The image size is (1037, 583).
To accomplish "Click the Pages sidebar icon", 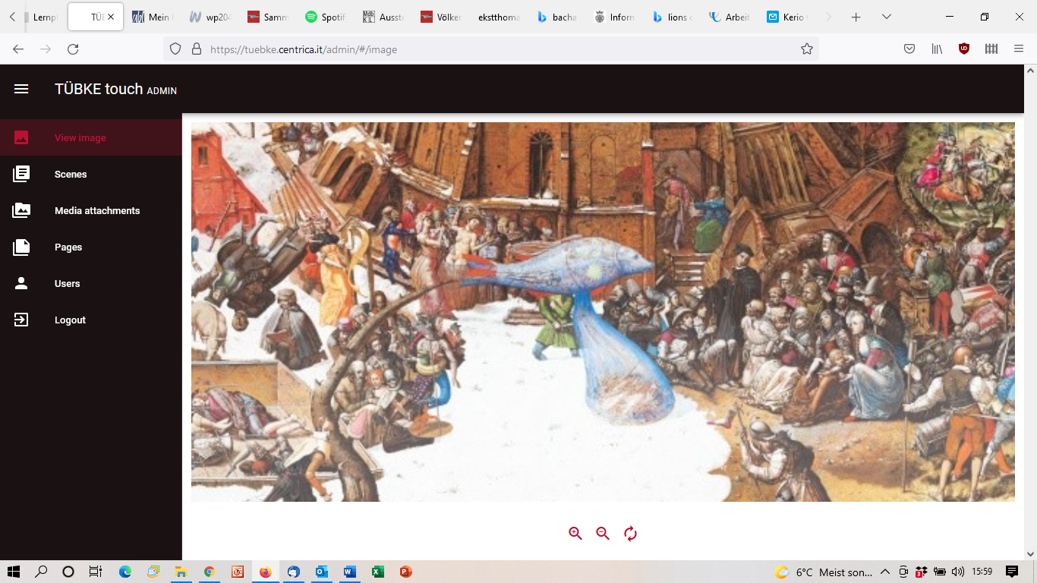I will pyautogui.click(x=21, y=247).
